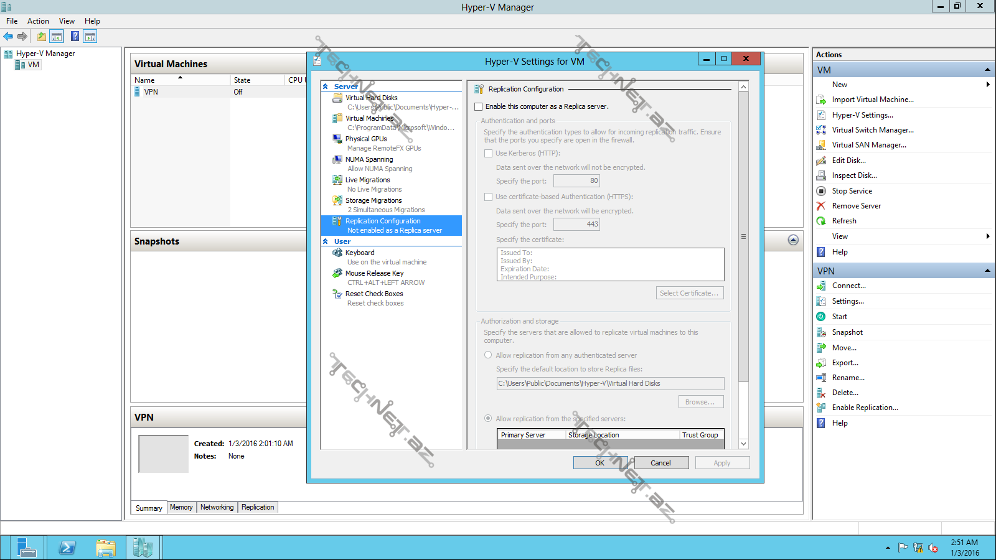Switch to the Networking tab
Image resolution: width=996 pixels, height=560 pixels.
point(217,507)
